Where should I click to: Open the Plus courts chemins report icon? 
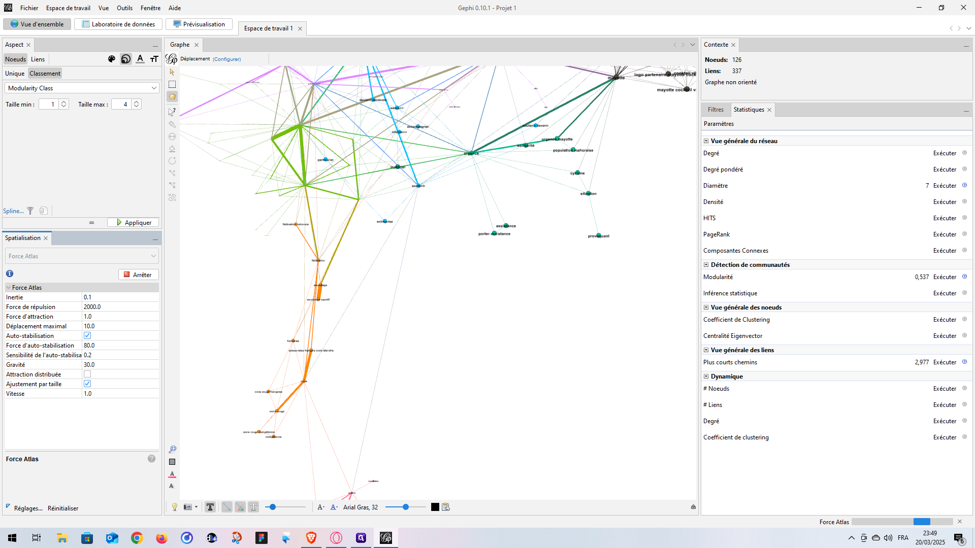[x=964, y=362]
